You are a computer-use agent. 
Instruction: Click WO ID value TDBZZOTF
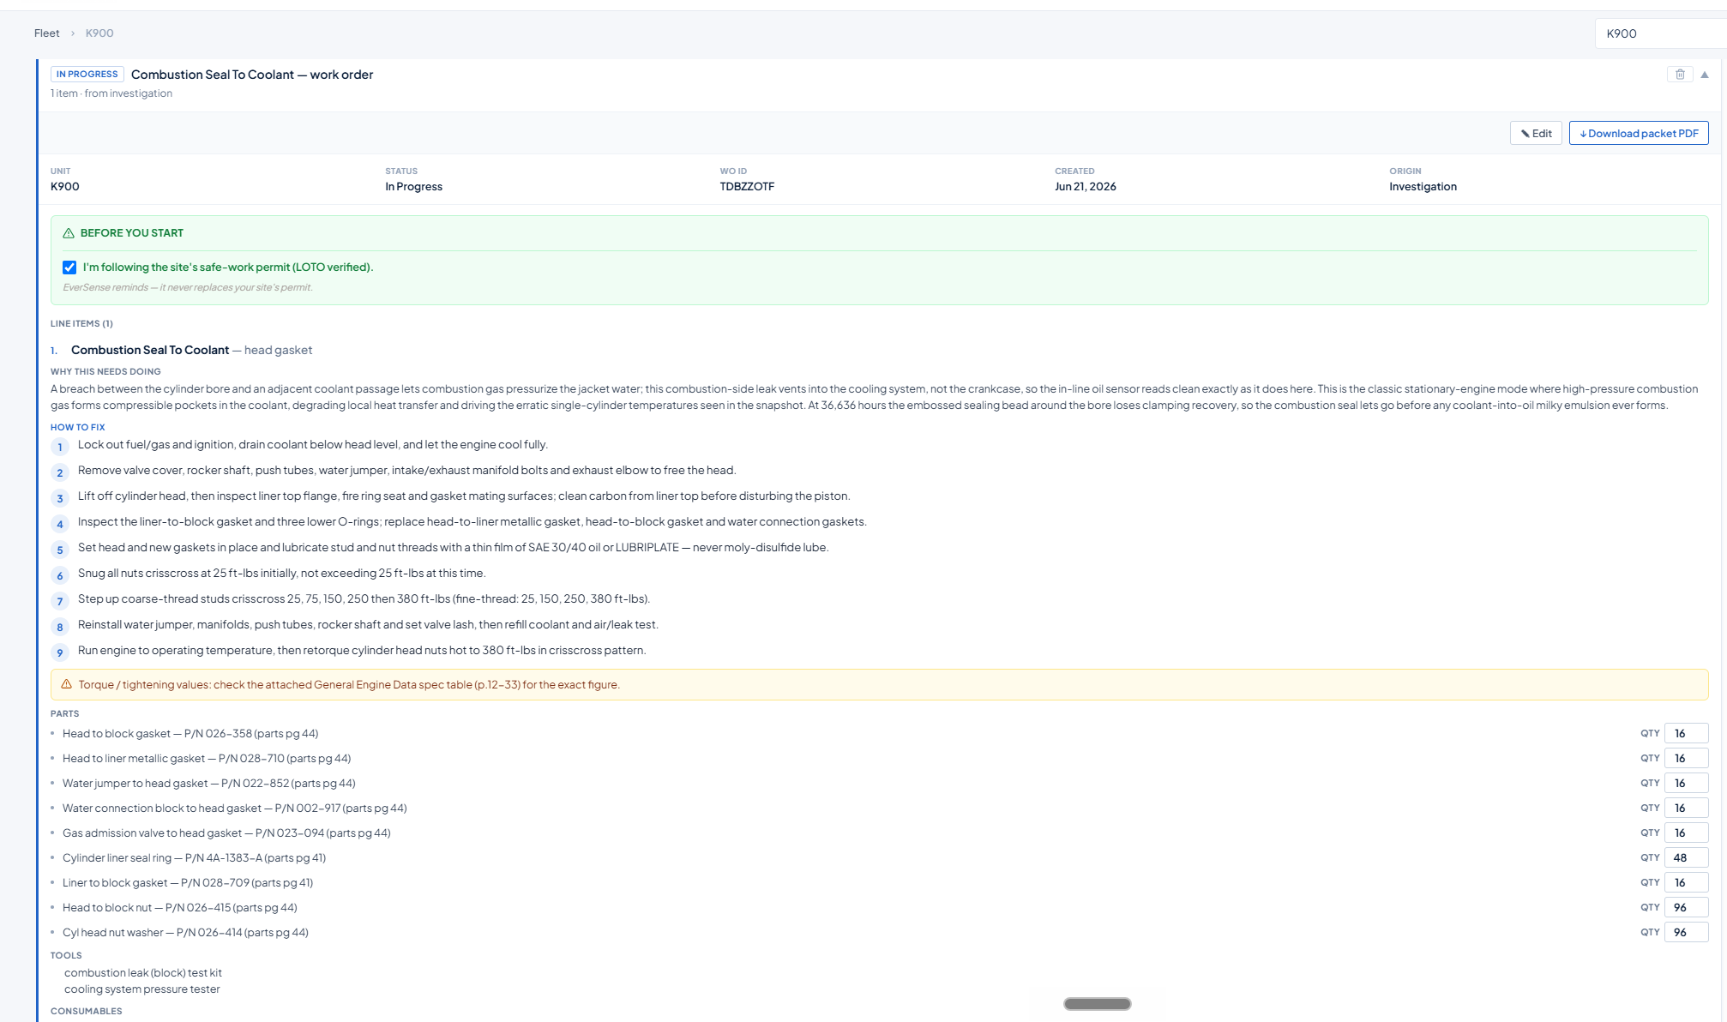tap(747, 186)
